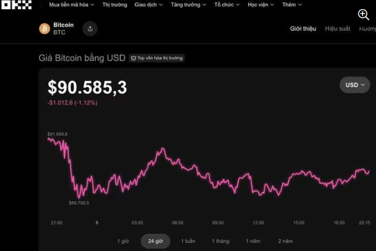Open the USD currency dropdown
Screen dimensions: 376x251
click(x=355, y=85)
